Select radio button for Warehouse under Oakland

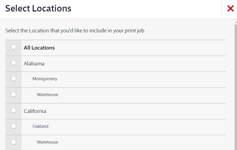(13, 142)
